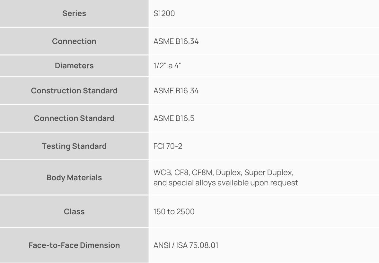
Task: Click the Construction Standard label
Action: [x=74, y=91]
